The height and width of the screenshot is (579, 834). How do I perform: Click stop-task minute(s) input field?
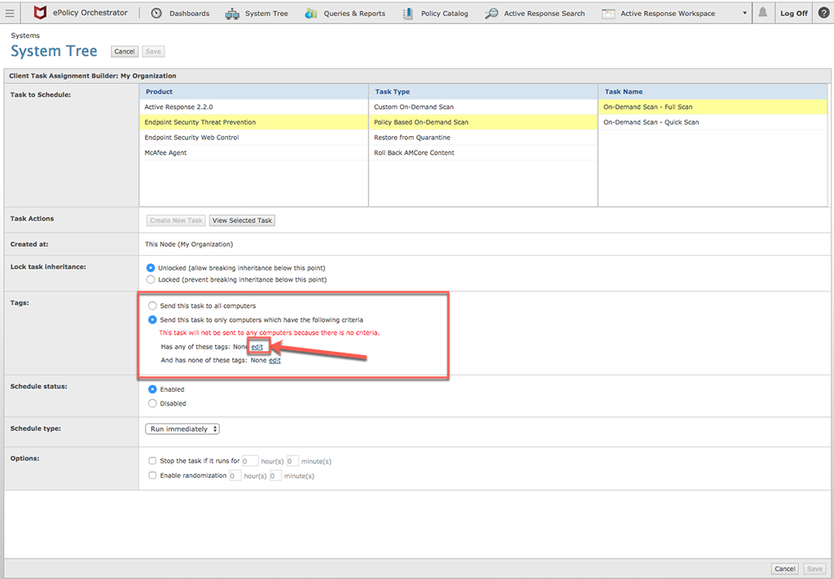coord(292,461)
